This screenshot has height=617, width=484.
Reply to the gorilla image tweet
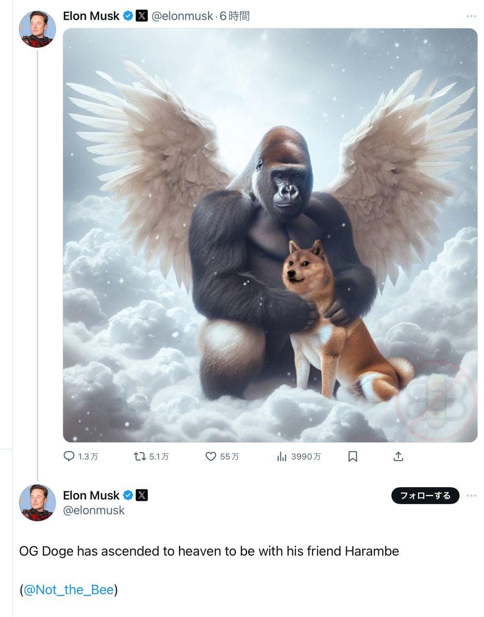(69, 456)
